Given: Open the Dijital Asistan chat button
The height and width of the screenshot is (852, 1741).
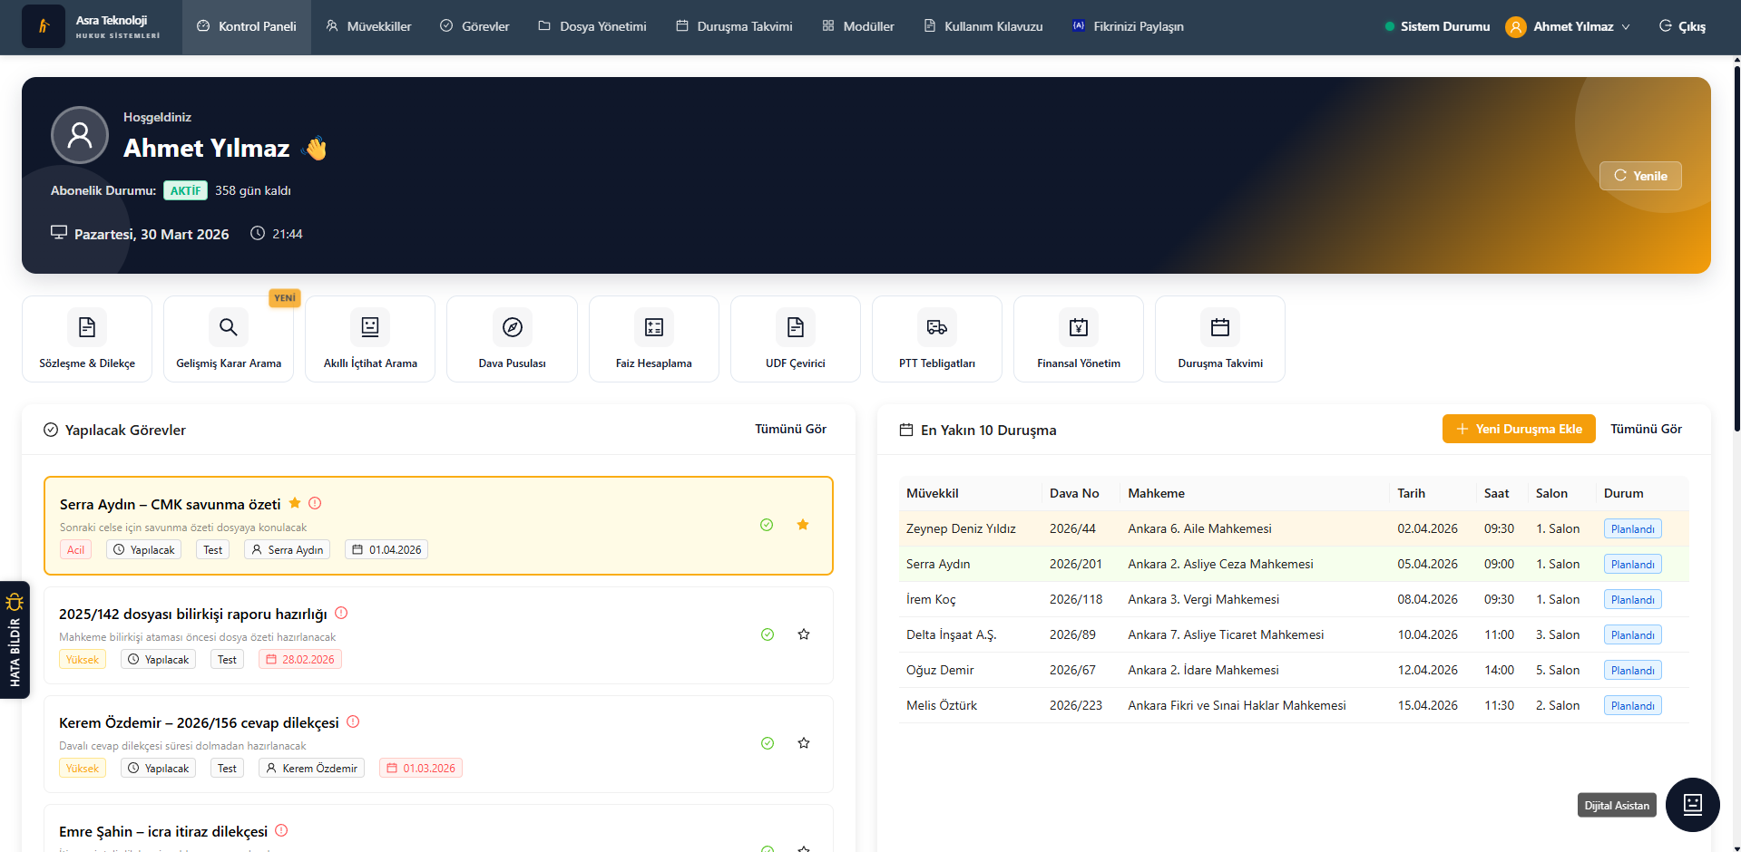Looking at the screenshot, I should pos(1692,804).
